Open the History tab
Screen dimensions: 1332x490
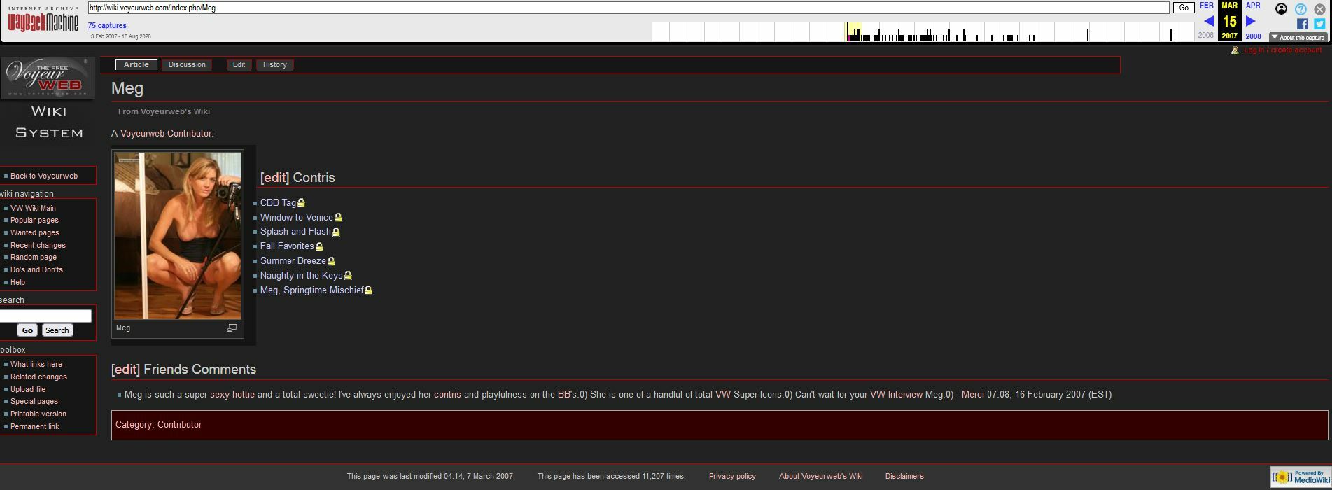[x=275, y=64]
